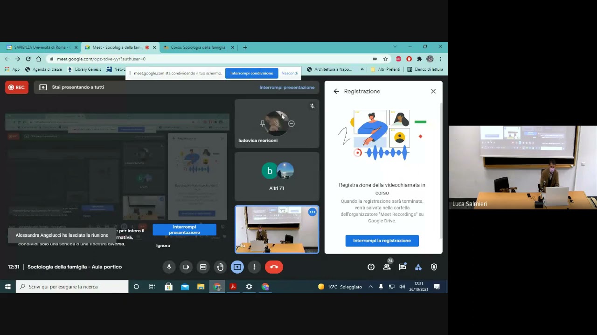Close the Registrazione side panel

tap(433, 91)
